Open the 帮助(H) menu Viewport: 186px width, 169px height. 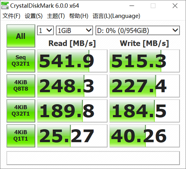(x=78, y=16)
